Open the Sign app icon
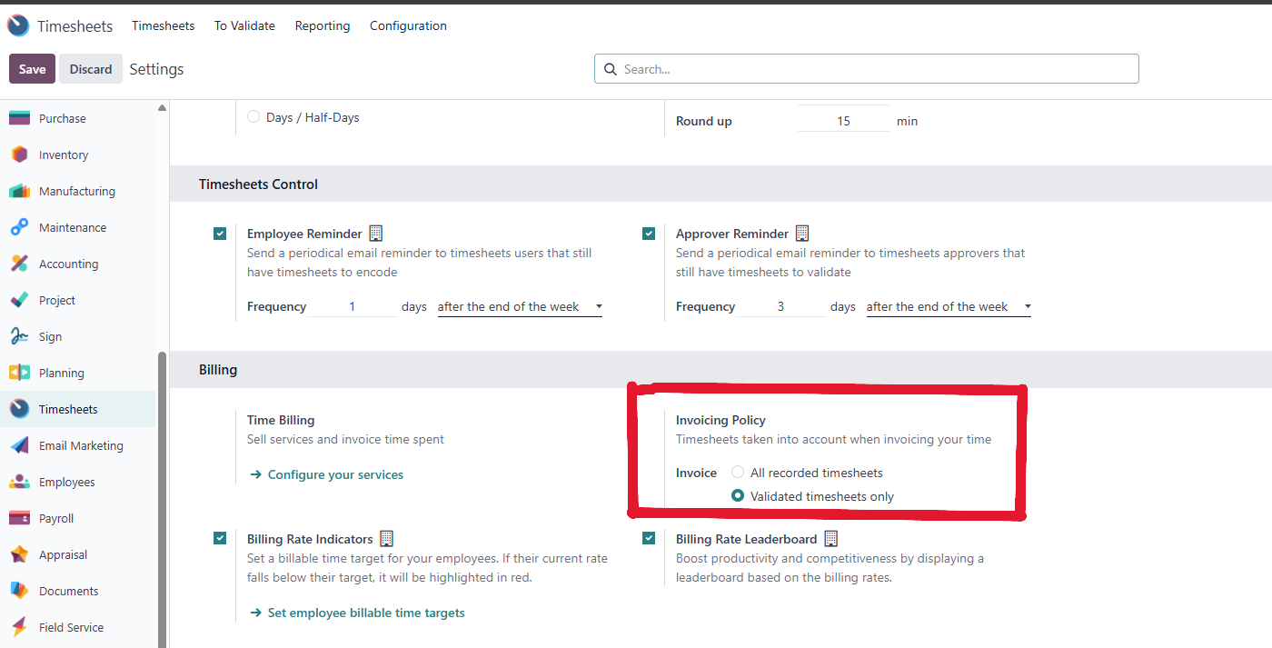Viewport: 1272px width, 648px height. click(x=19, y=337)
